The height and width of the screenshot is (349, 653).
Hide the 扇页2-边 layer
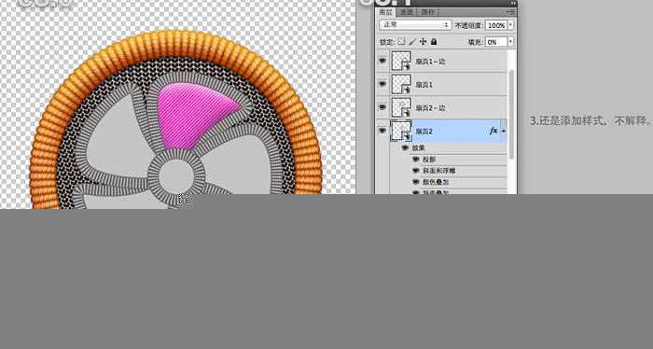382,107
